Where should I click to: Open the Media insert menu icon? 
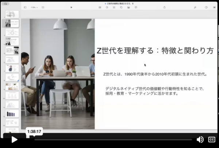coord(128,7)
